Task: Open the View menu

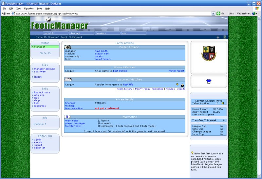Action: coord(19,9)
